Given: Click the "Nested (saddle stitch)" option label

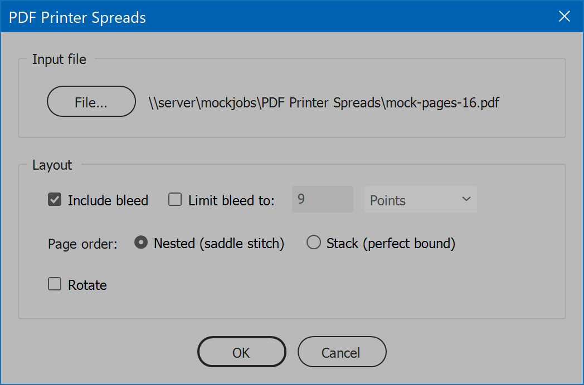Looking at the screenshot, I should [x=219, y=244].
